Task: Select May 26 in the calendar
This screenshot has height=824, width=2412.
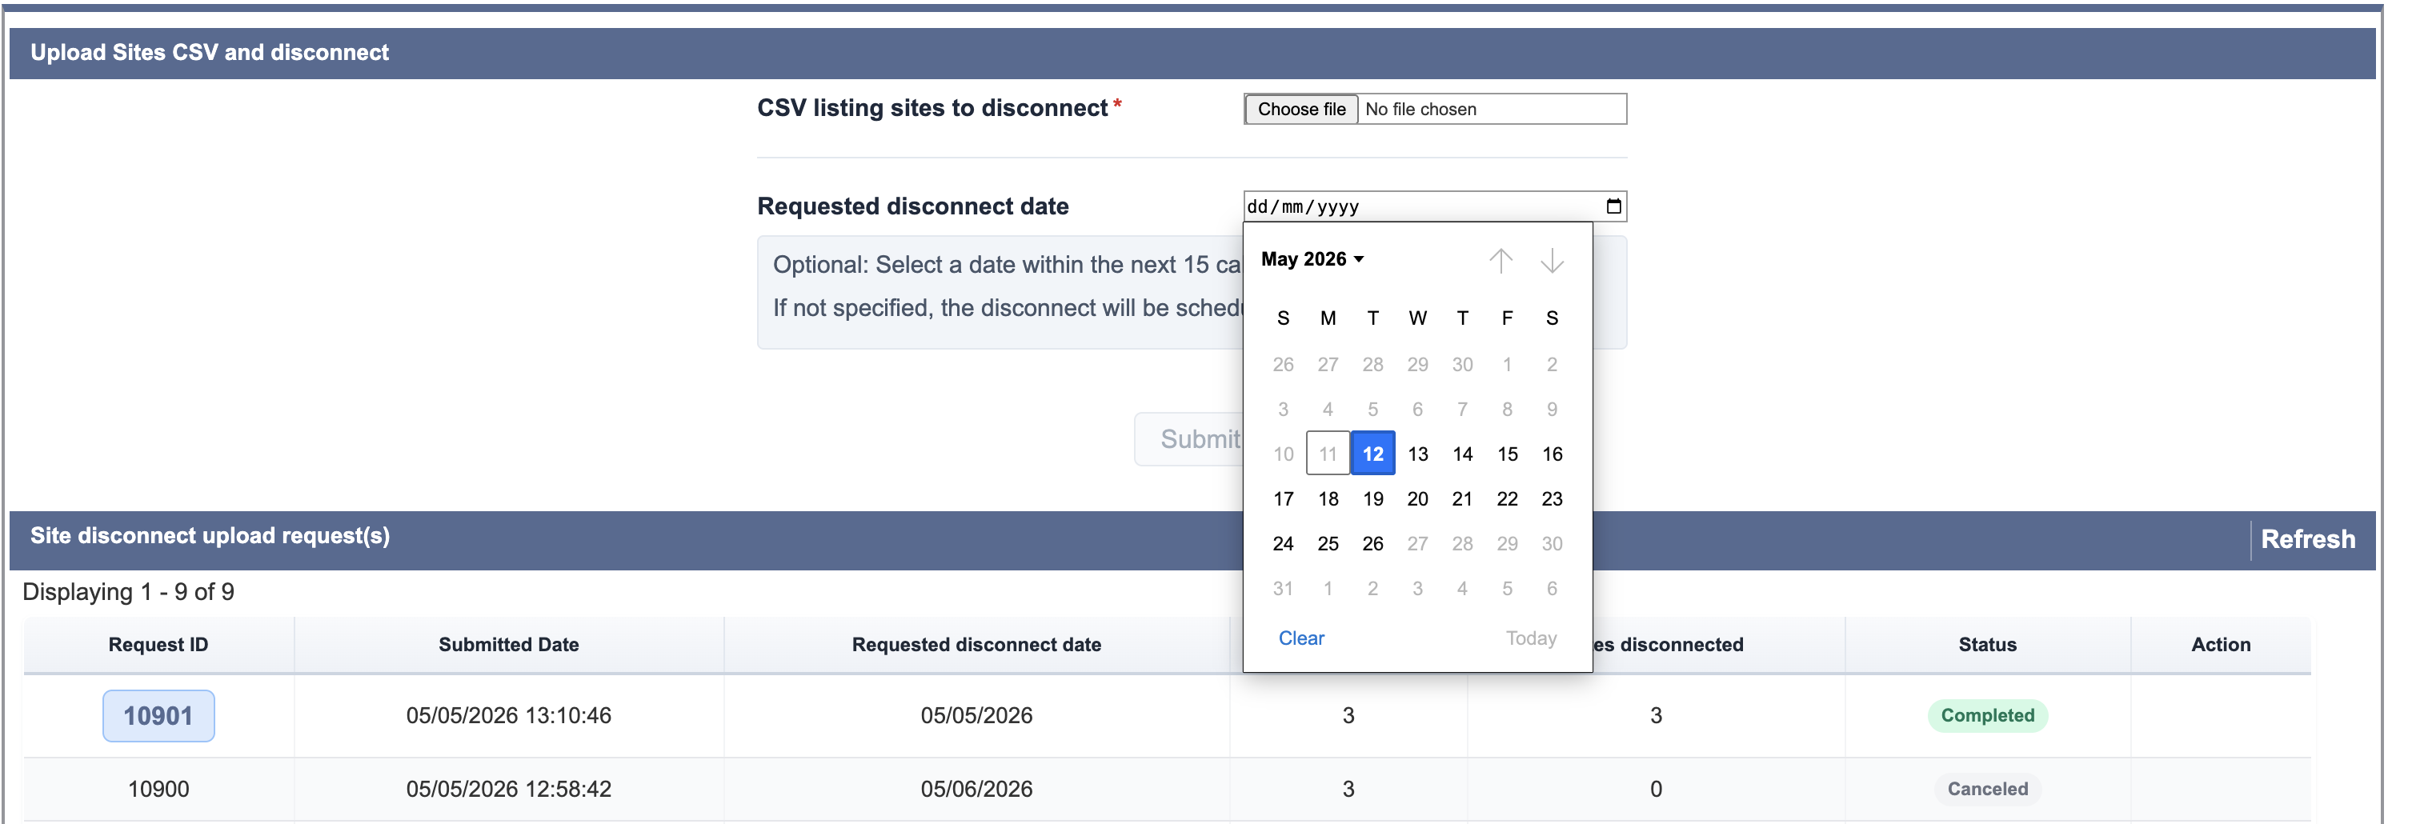Action: (1372, 543)
